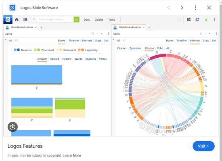This screenshot has width=222, height=161.
Task: Select Intertext tab in left panel
Action: click(87, 40)
